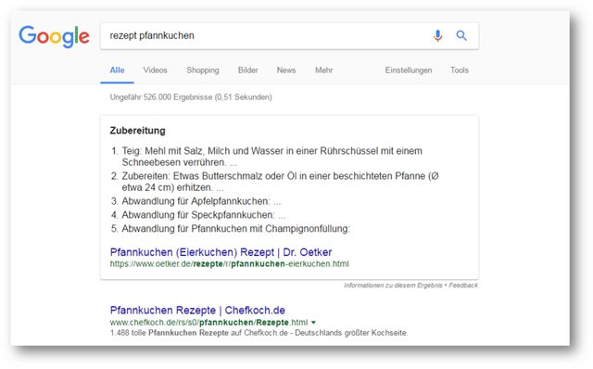Switch to the Bilder tab
This screenshot has width=593, height=369.
tap(248, 70)
